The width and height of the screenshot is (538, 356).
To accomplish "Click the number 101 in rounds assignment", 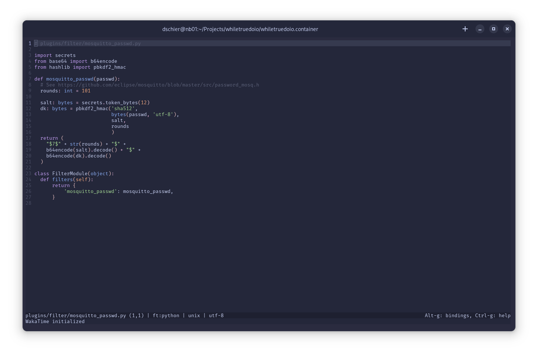I will (x=86, y=91).
